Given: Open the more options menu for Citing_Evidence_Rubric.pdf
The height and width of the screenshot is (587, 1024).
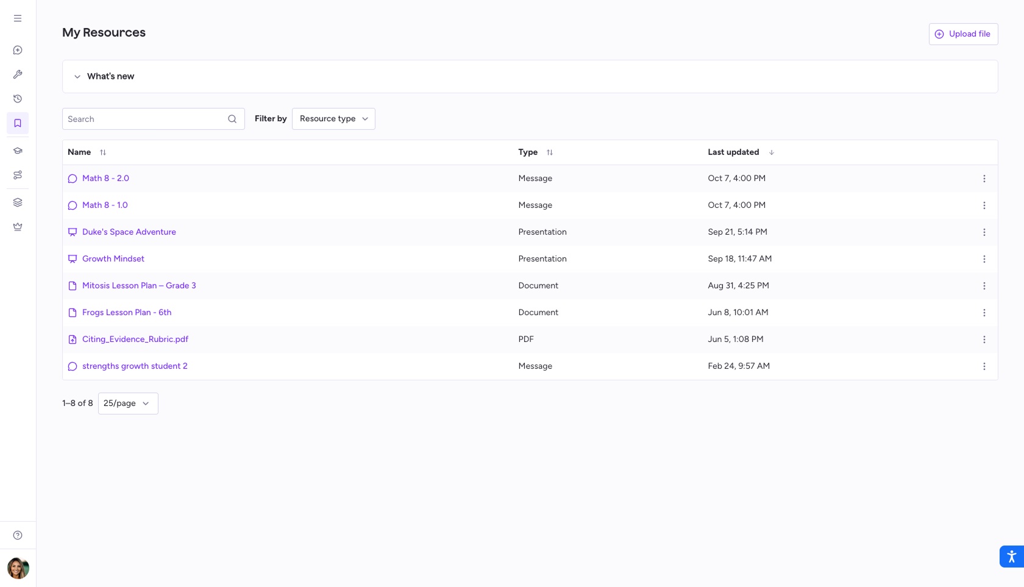Looking at the screenshot, I should [x=984, y=340].
